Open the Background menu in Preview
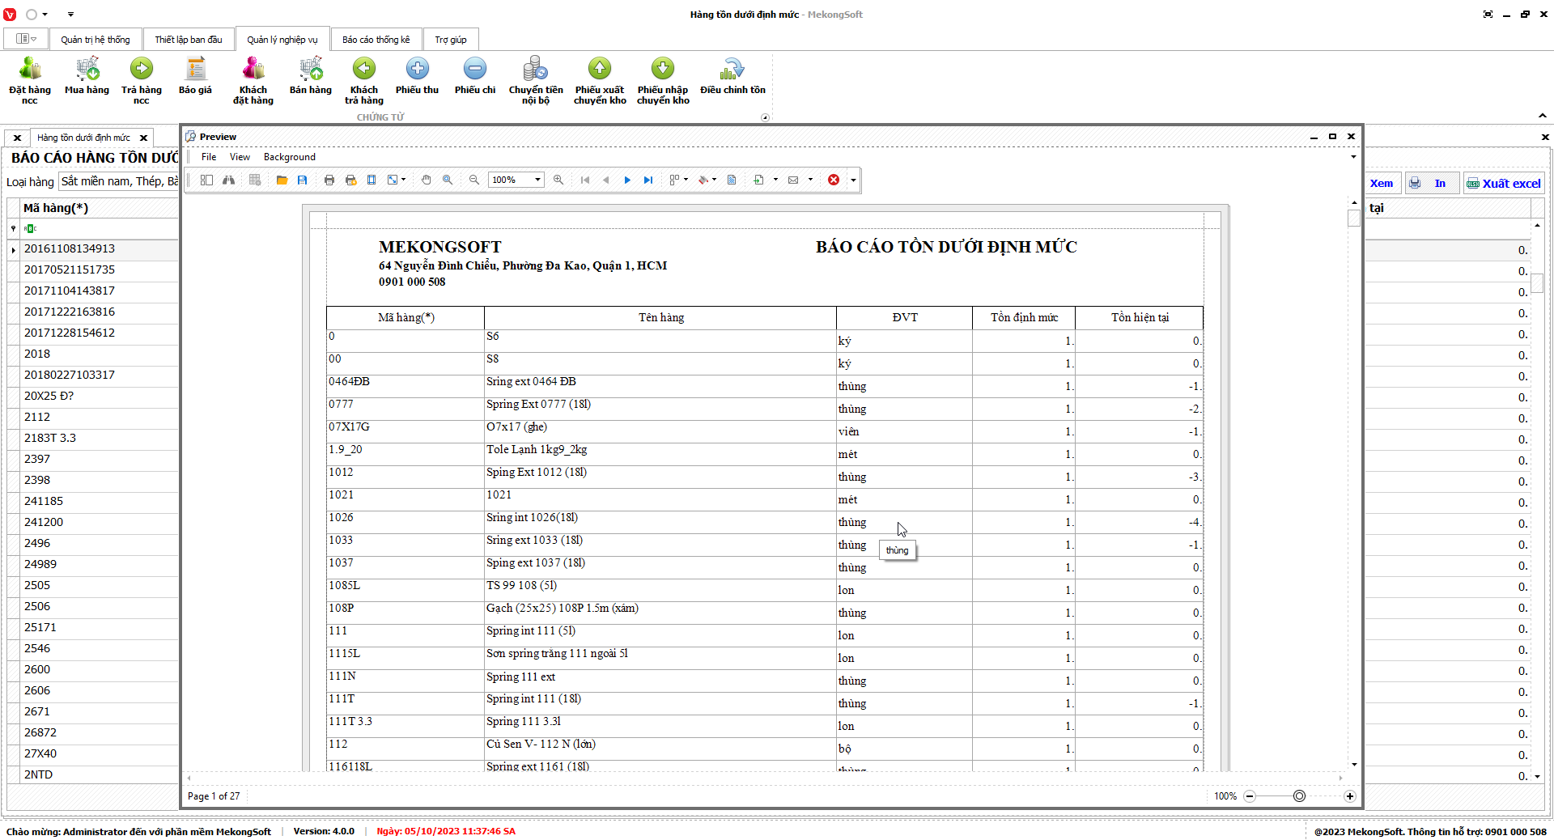 [289, 157]
